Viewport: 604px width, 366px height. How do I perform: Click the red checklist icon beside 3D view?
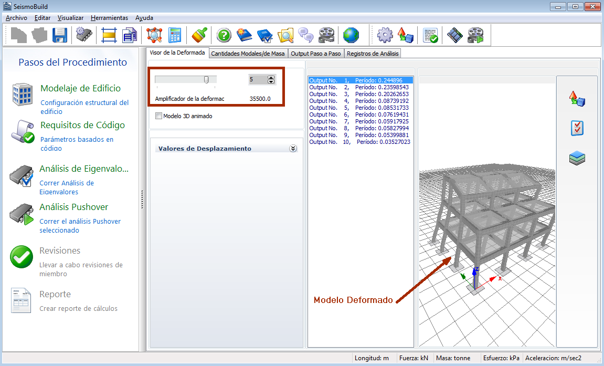pyautogui.click(x=577, y=128)
